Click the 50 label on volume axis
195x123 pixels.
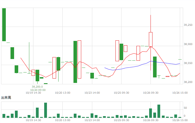click(x=185, y=108)
